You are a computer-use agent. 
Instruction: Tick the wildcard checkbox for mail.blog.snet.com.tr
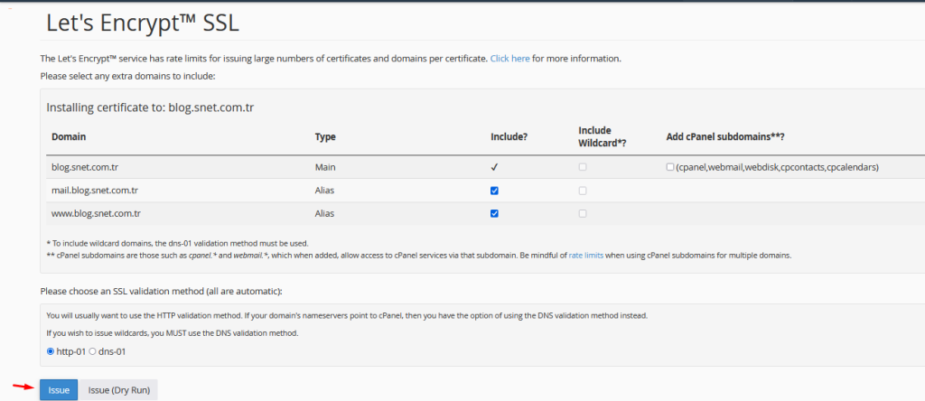(x=583, y=191)
